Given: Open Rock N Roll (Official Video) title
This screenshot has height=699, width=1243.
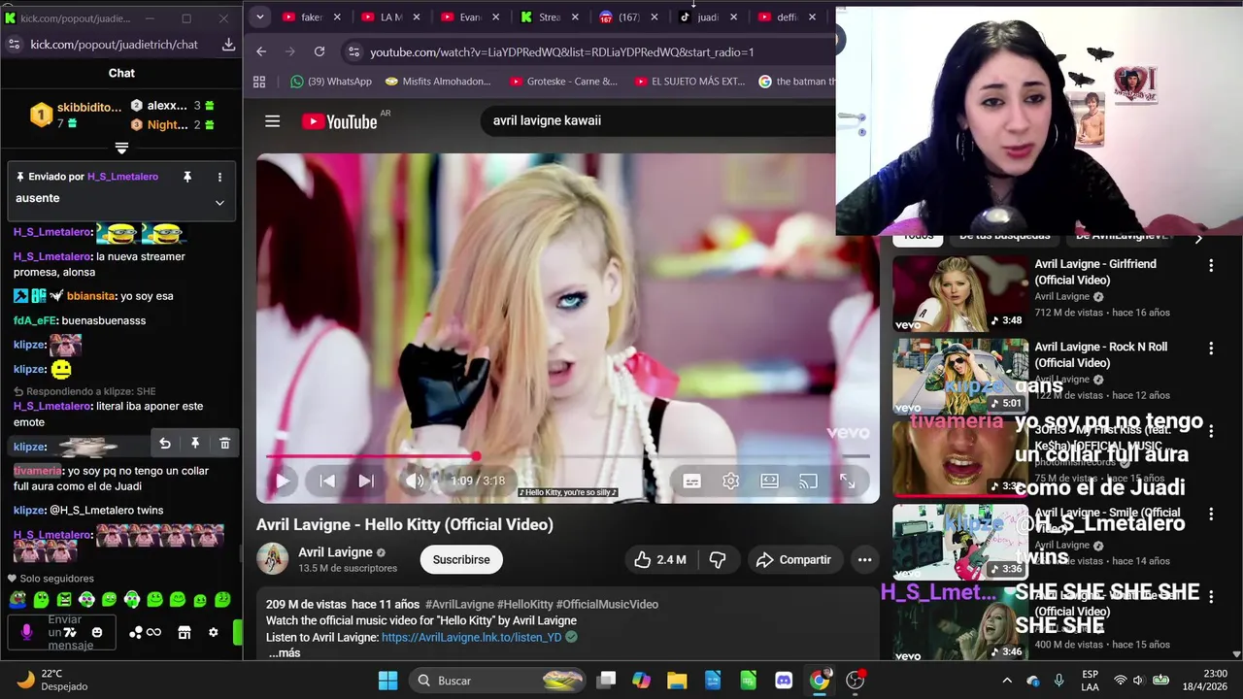Looking at the screenshot, I should coord(1100,354).
